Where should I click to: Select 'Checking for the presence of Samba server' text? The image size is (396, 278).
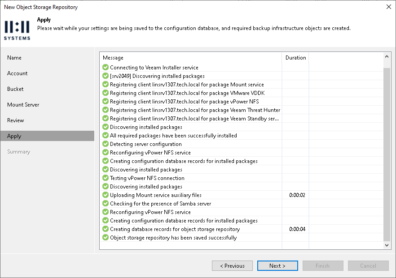click(160, 203)
